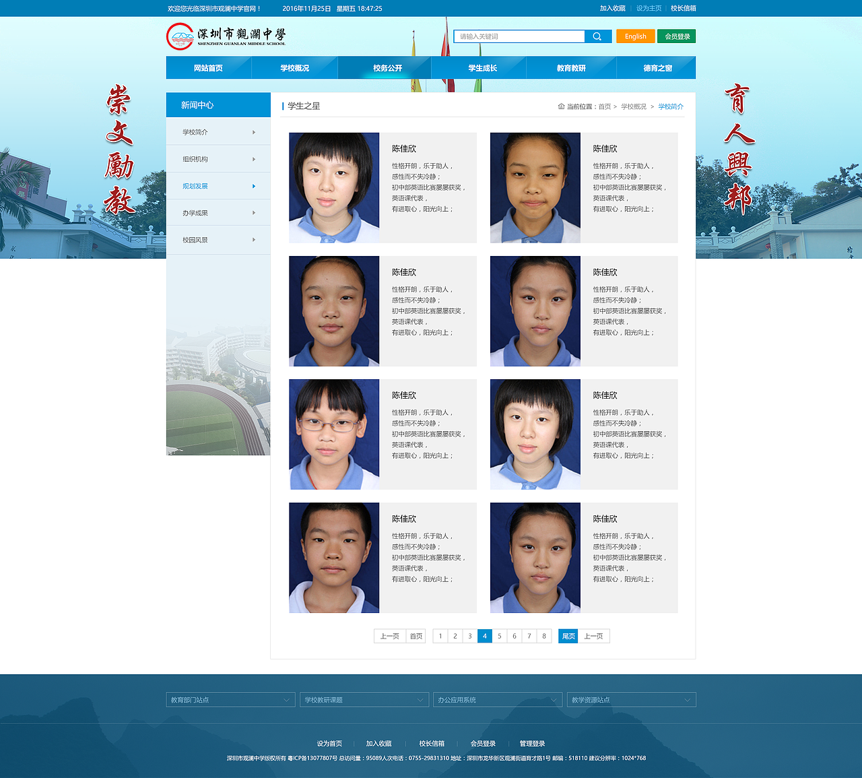Click 加入收藏 in top bar
The width and height of the screenshot is (862, 778).
(613, 8)
